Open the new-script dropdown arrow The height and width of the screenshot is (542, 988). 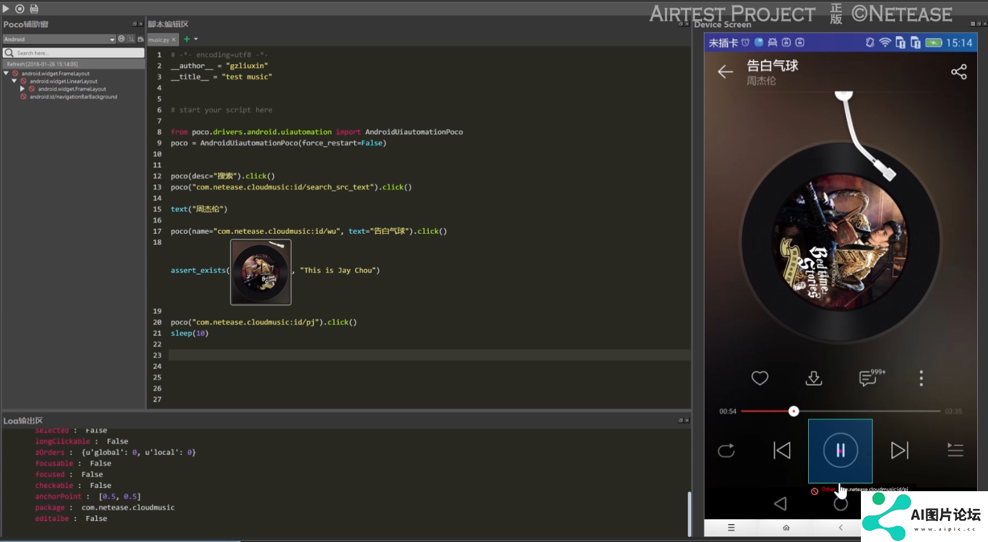196,39
